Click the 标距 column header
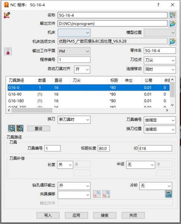 click(x=115, y=80)
